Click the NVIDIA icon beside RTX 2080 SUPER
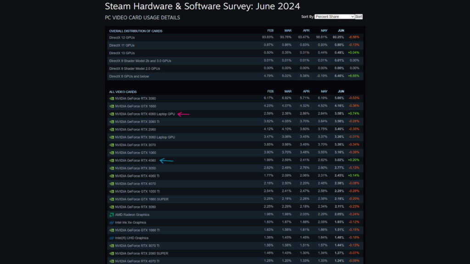This screenshot has height=264, width=470. [x=112, y=253]
